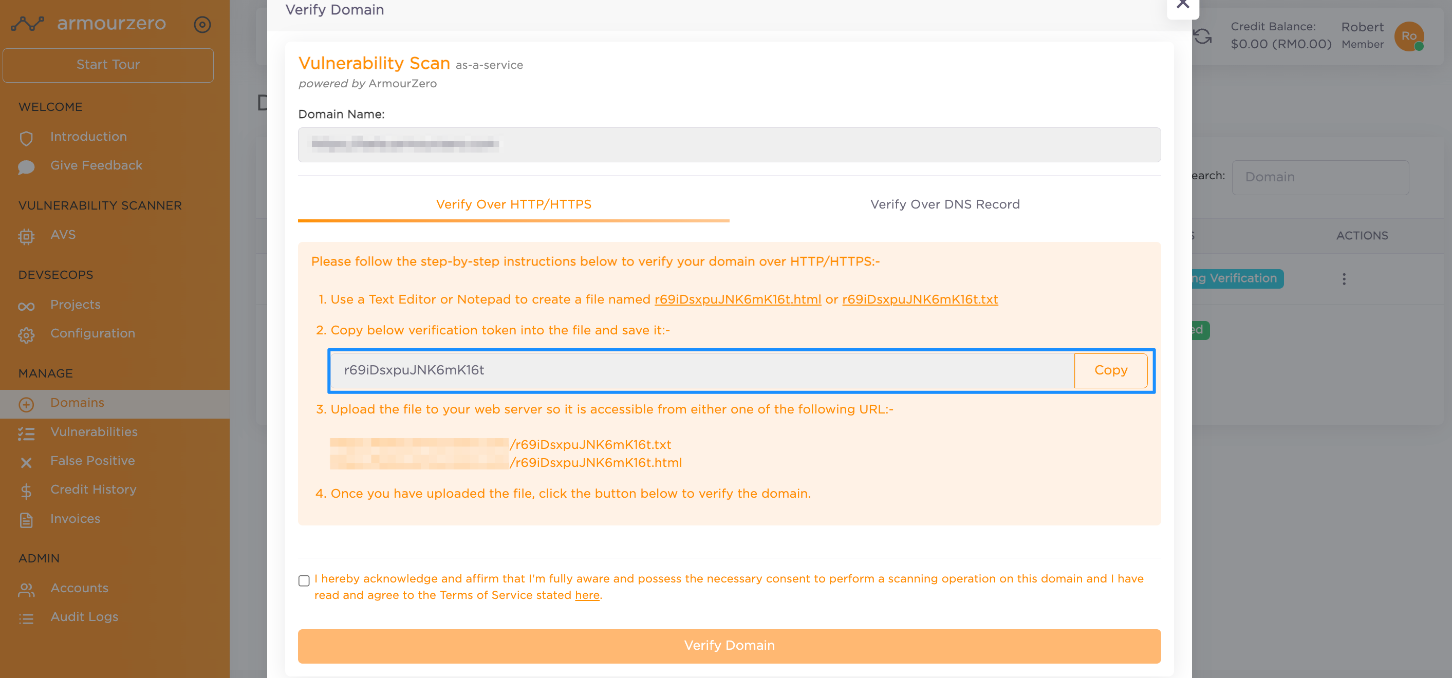Viewport: 1452px width, 678px height.
Task: Click the Credit History dollar icon
Action: (26, 491)
